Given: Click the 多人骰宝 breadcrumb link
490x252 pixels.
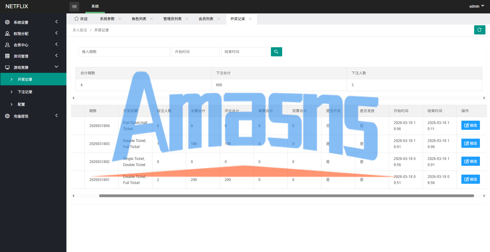Looking at the screenshot, I should [80, 30].
